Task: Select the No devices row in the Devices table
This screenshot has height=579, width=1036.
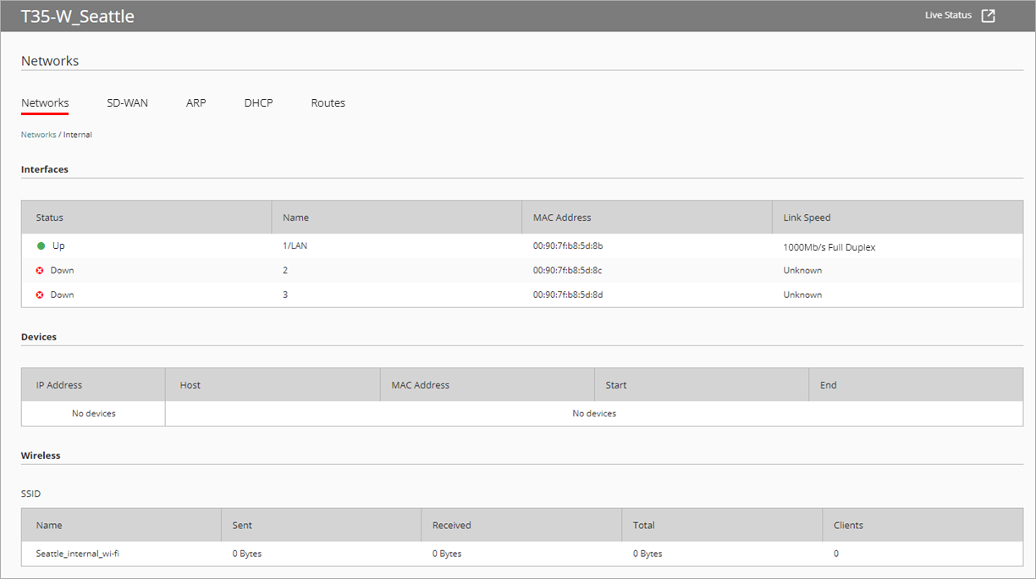Action: tap(92, 413)
